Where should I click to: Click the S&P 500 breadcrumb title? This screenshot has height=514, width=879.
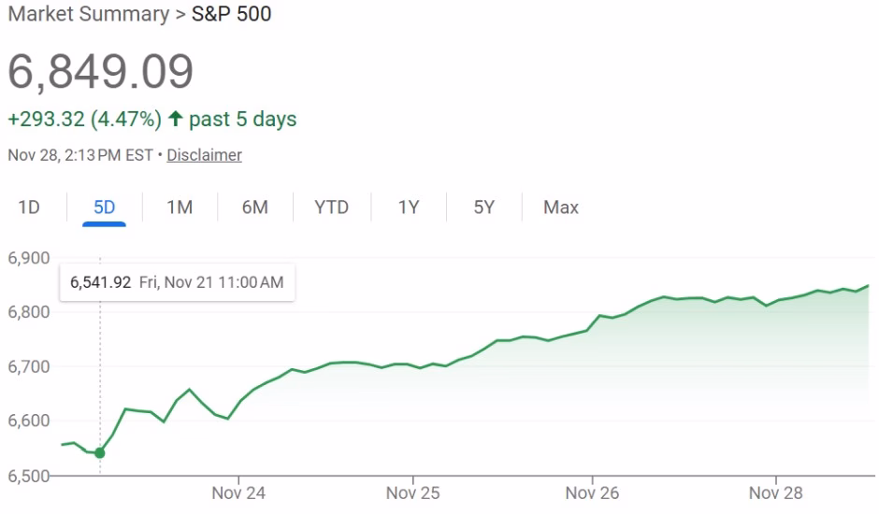(x=231, y=14)
